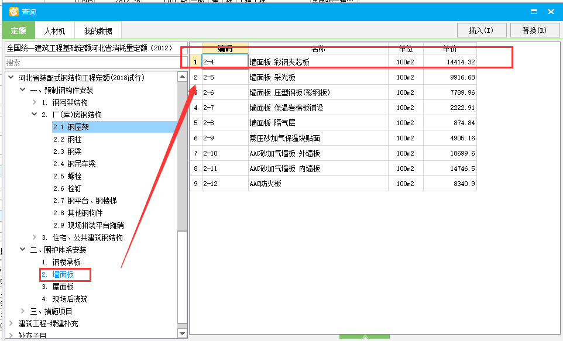Select tree item 3. 屋面板
The width and height of the screenshot is (563, 341).
click(58, 287)
